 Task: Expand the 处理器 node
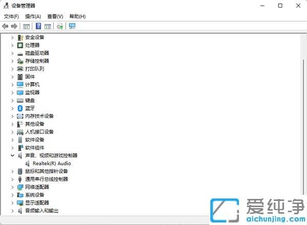[x=12, y=46]
